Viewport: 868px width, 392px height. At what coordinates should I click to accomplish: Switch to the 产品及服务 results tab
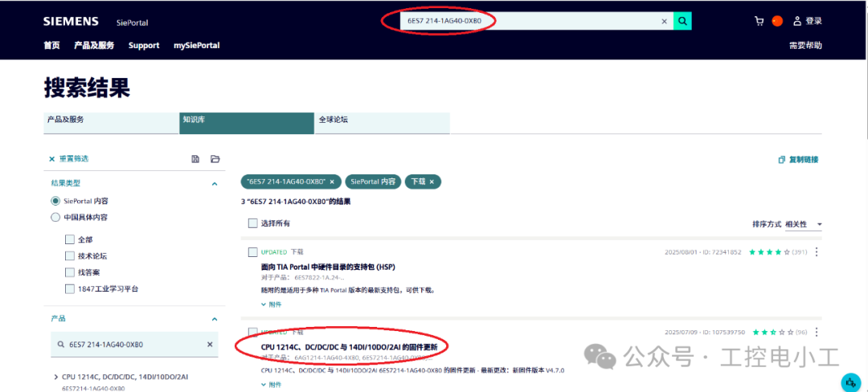pos(111,123)
